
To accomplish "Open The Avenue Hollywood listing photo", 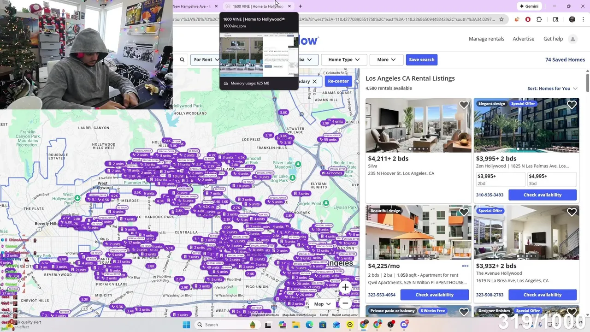I will click(x=526, y=233).
